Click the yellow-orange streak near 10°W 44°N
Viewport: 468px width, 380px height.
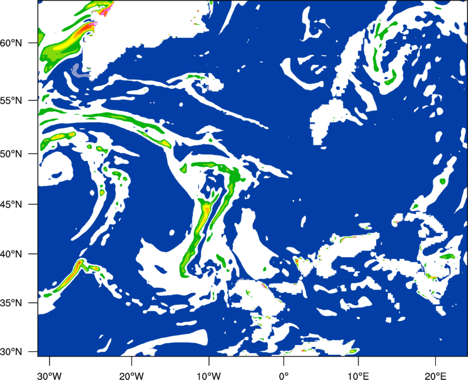204,217
